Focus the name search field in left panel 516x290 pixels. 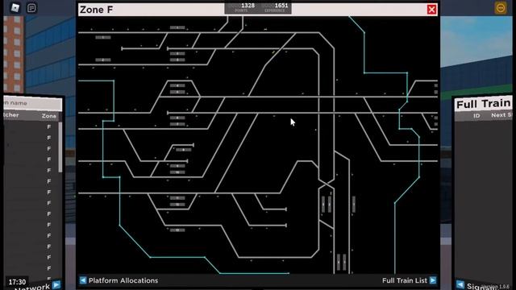click(x=32, y=103)
